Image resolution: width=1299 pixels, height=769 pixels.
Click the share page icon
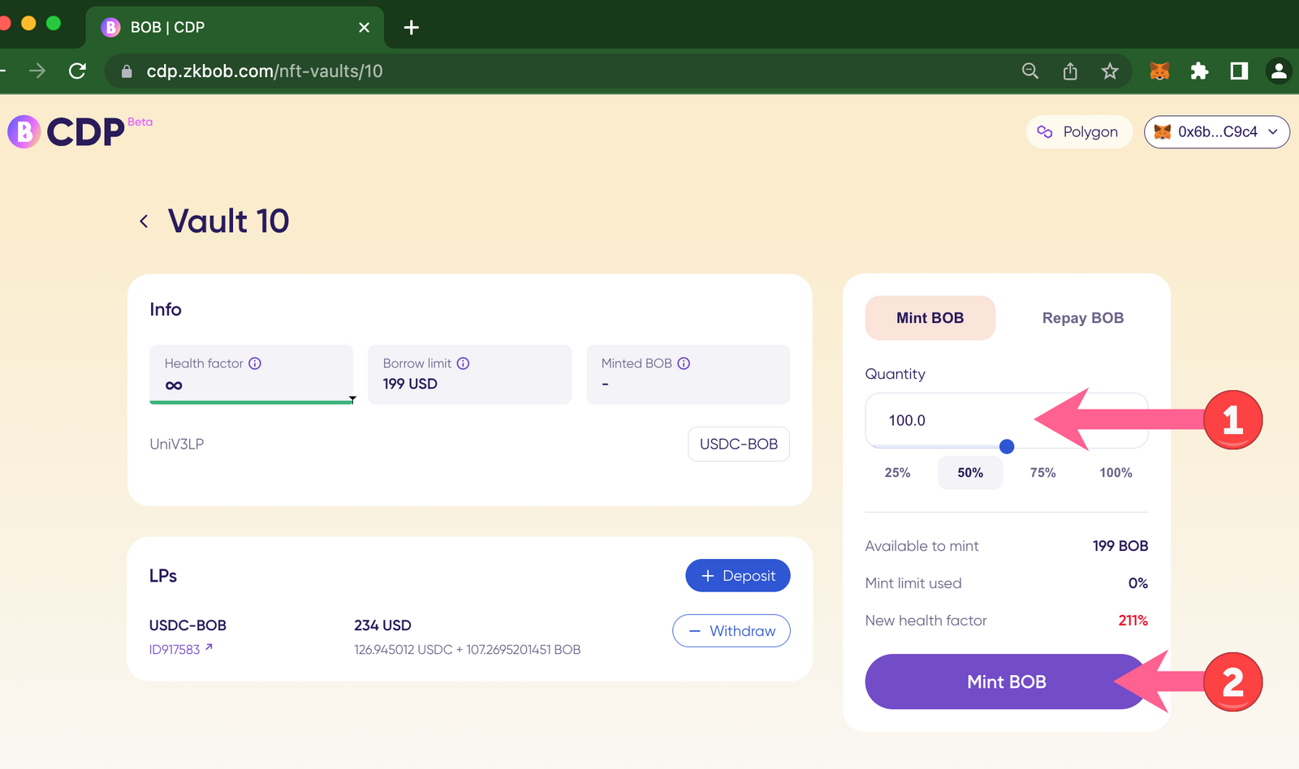[1070, 71]
